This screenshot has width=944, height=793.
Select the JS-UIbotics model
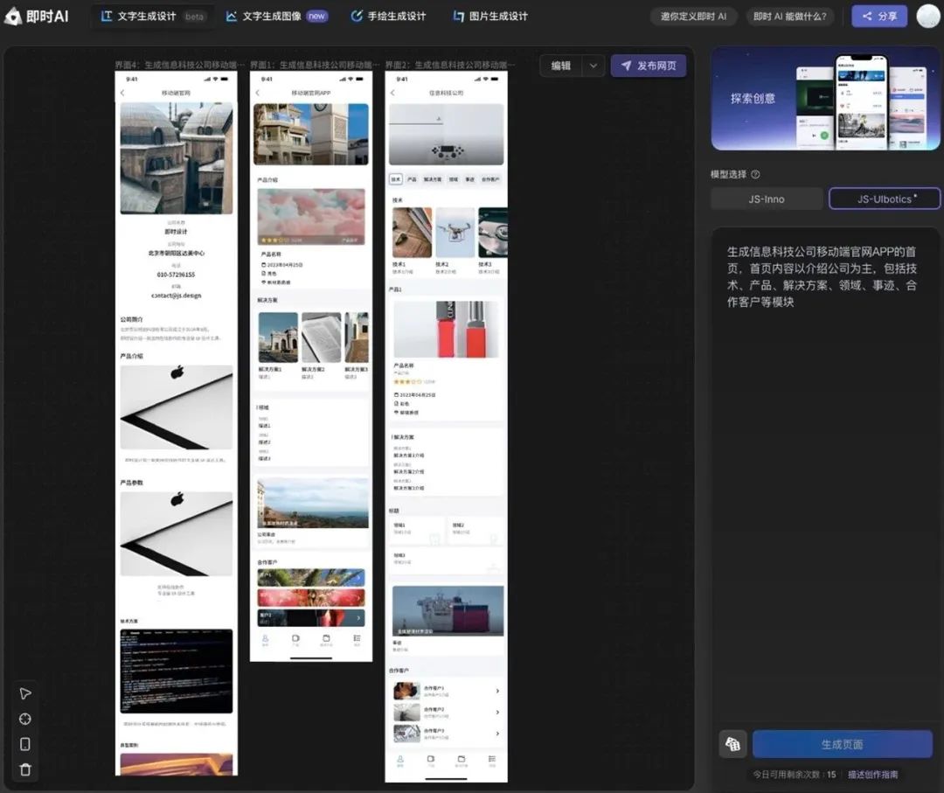click(x=884, y=198)
